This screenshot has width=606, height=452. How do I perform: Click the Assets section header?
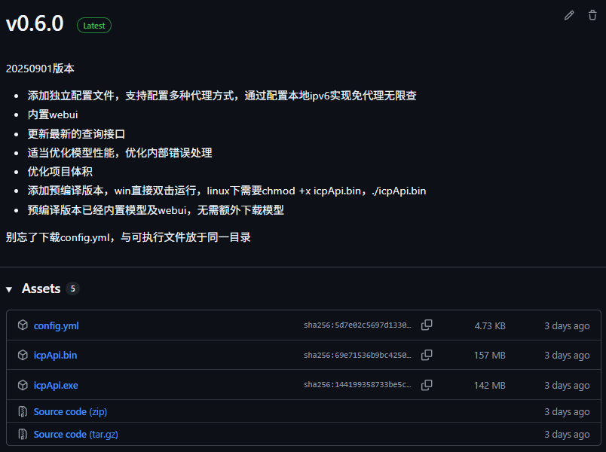[42, 289]
